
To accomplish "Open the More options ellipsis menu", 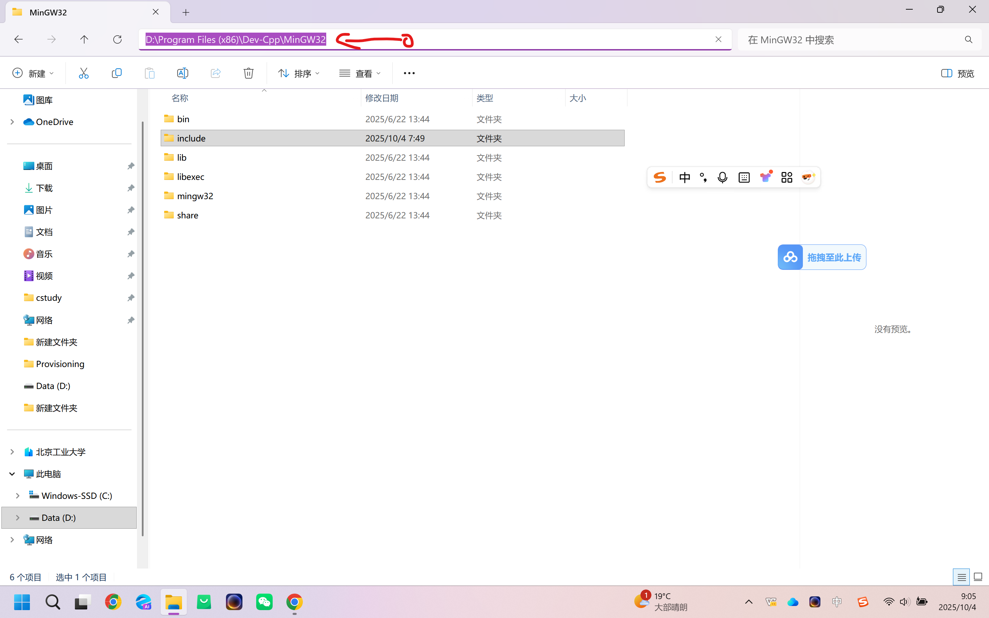I will pyautogui.click(x=409, y=73).
